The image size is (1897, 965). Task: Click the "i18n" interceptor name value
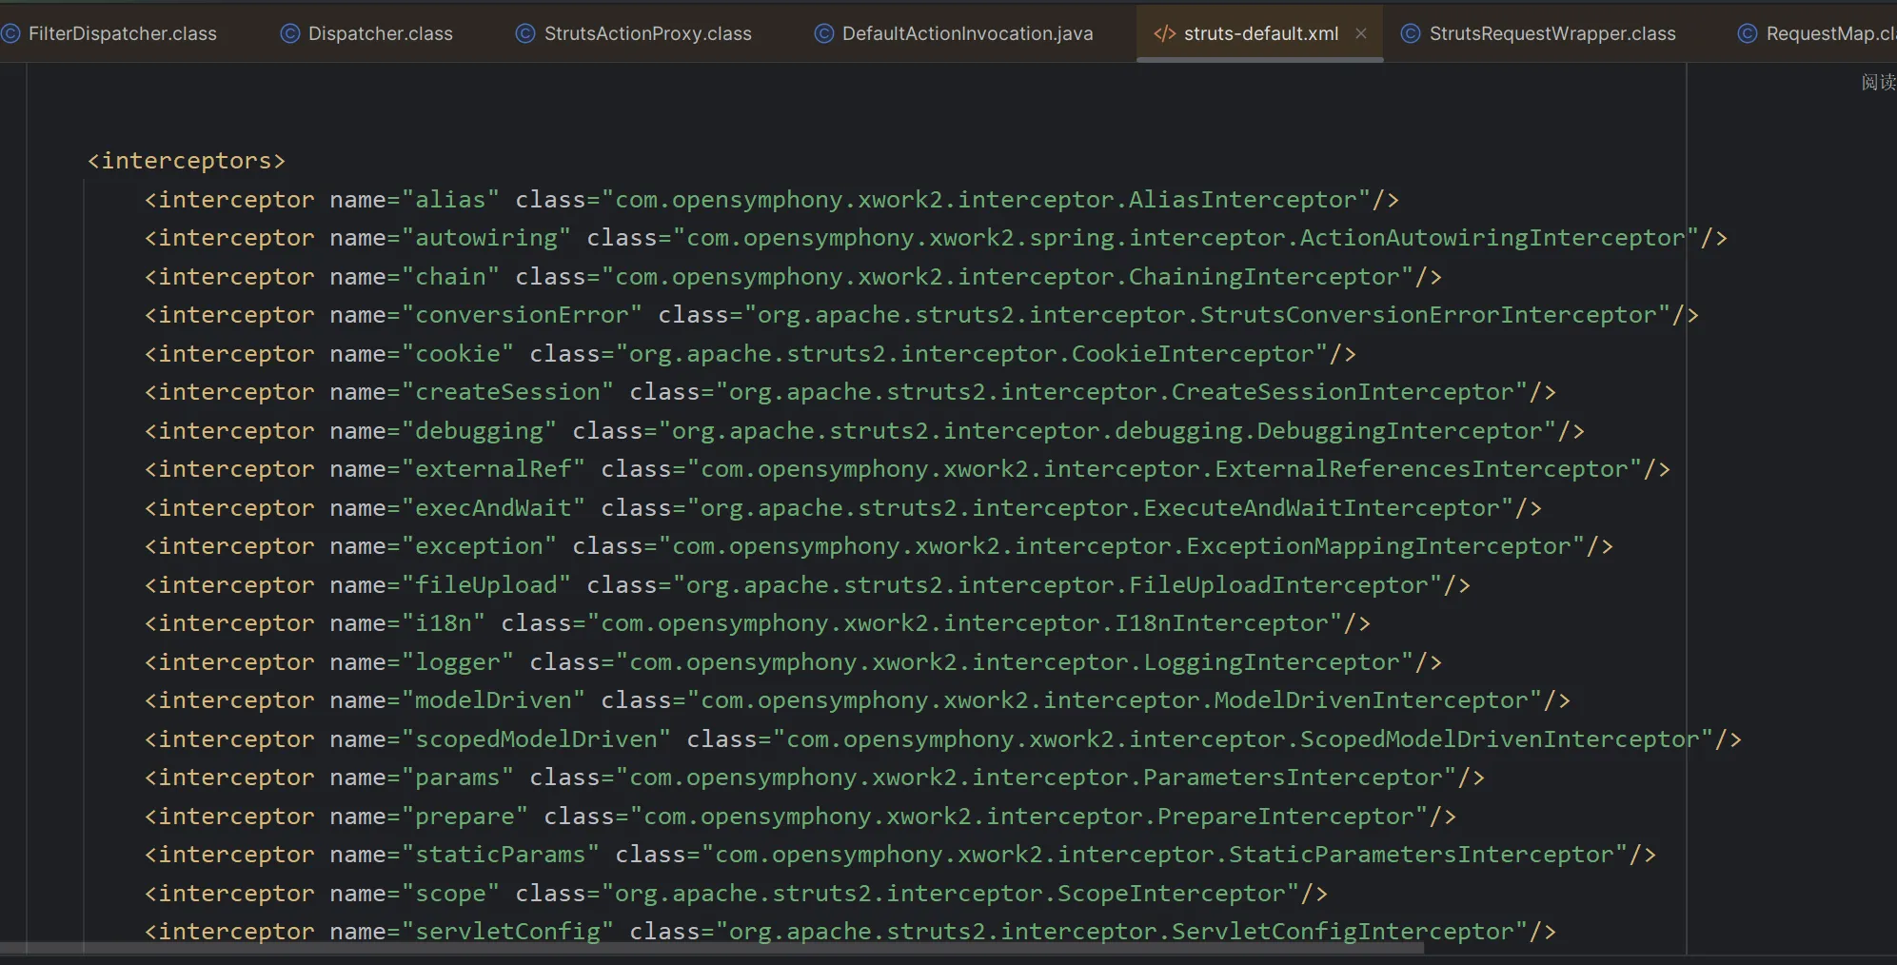[443, 623]
